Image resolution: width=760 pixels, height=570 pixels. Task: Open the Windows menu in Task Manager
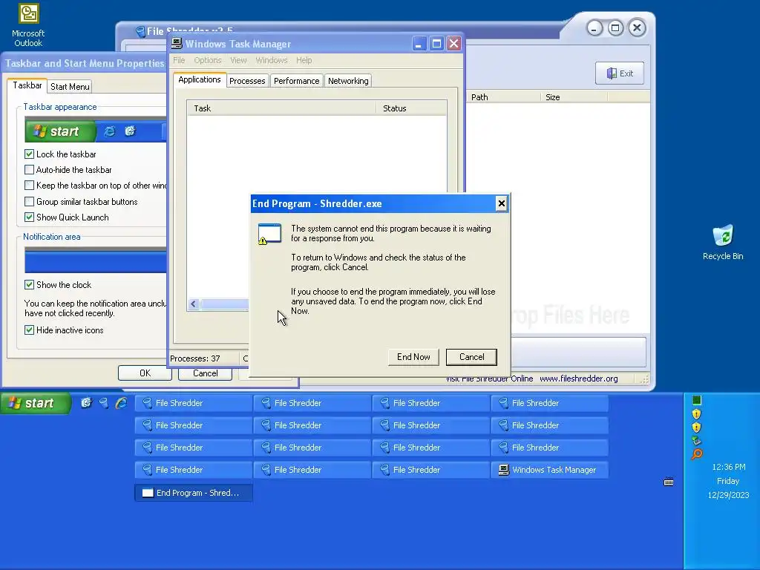[x=272, y=60]
